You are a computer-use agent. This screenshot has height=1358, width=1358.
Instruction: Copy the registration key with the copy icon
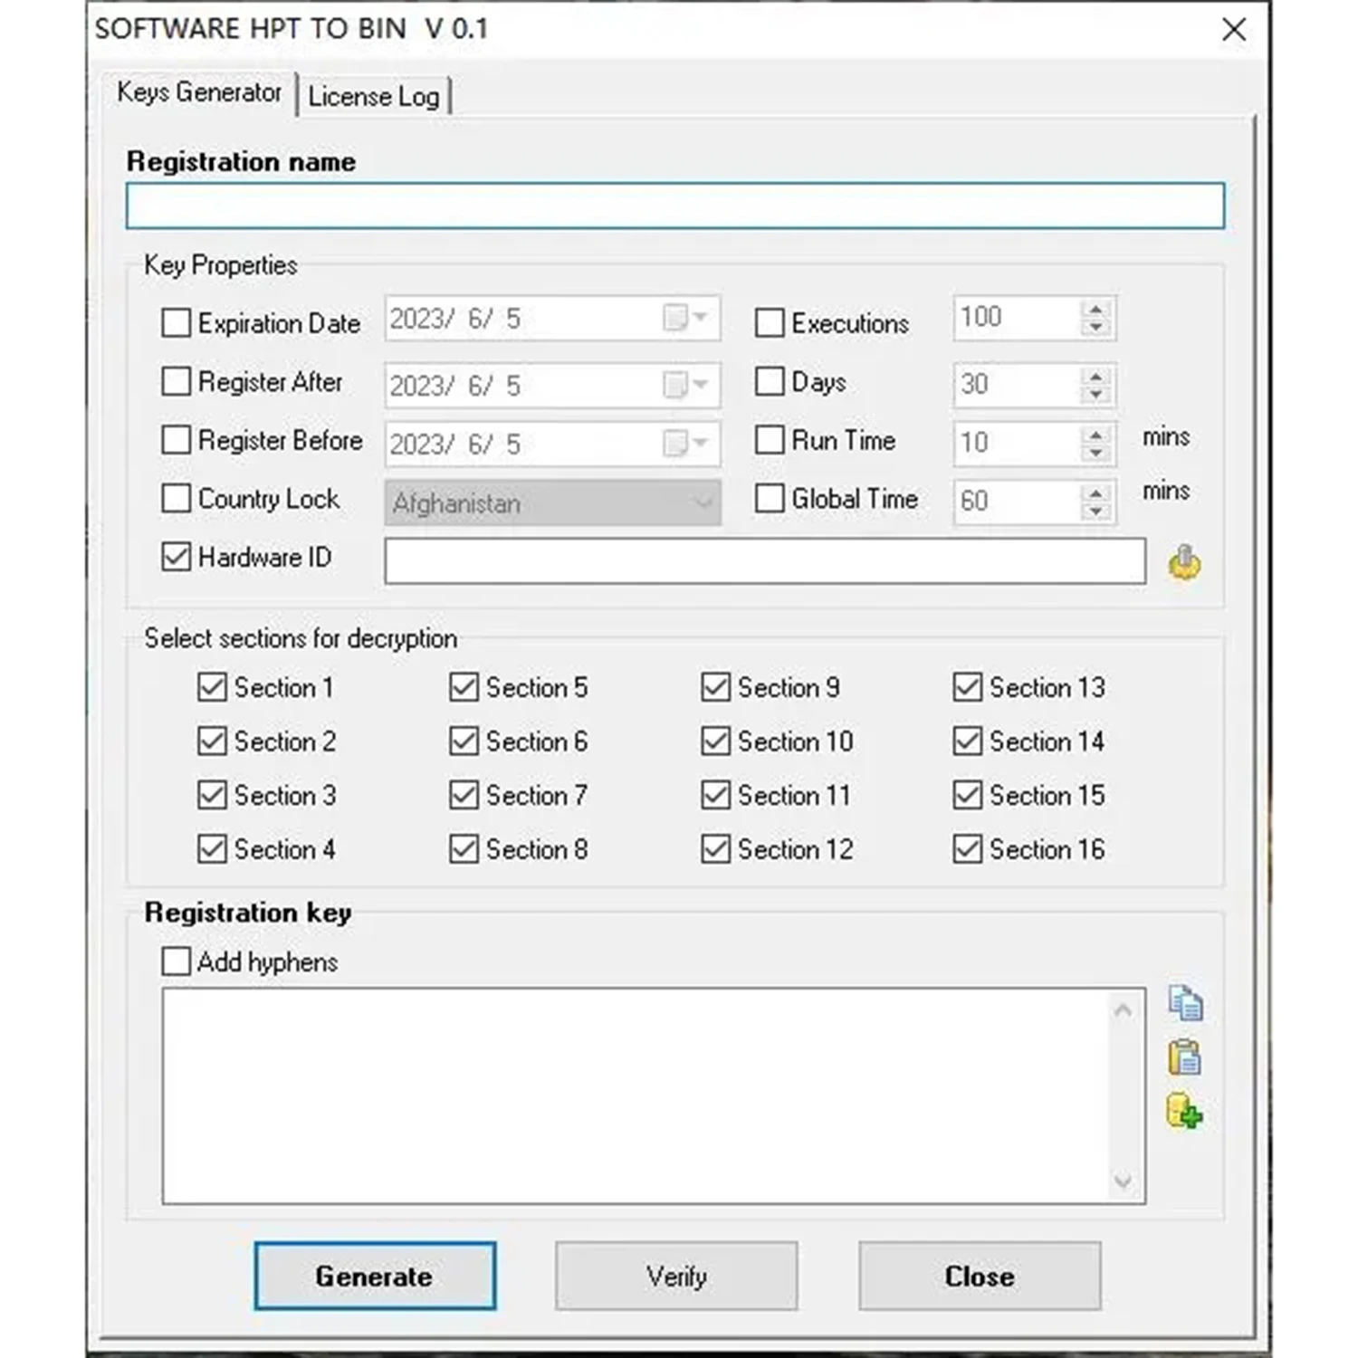click(x=1185, y=1003)
